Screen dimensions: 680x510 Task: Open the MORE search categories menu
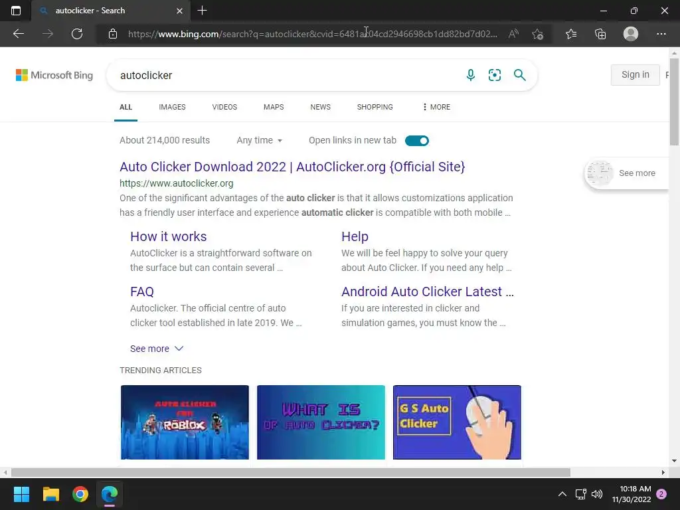coord(436,107)
